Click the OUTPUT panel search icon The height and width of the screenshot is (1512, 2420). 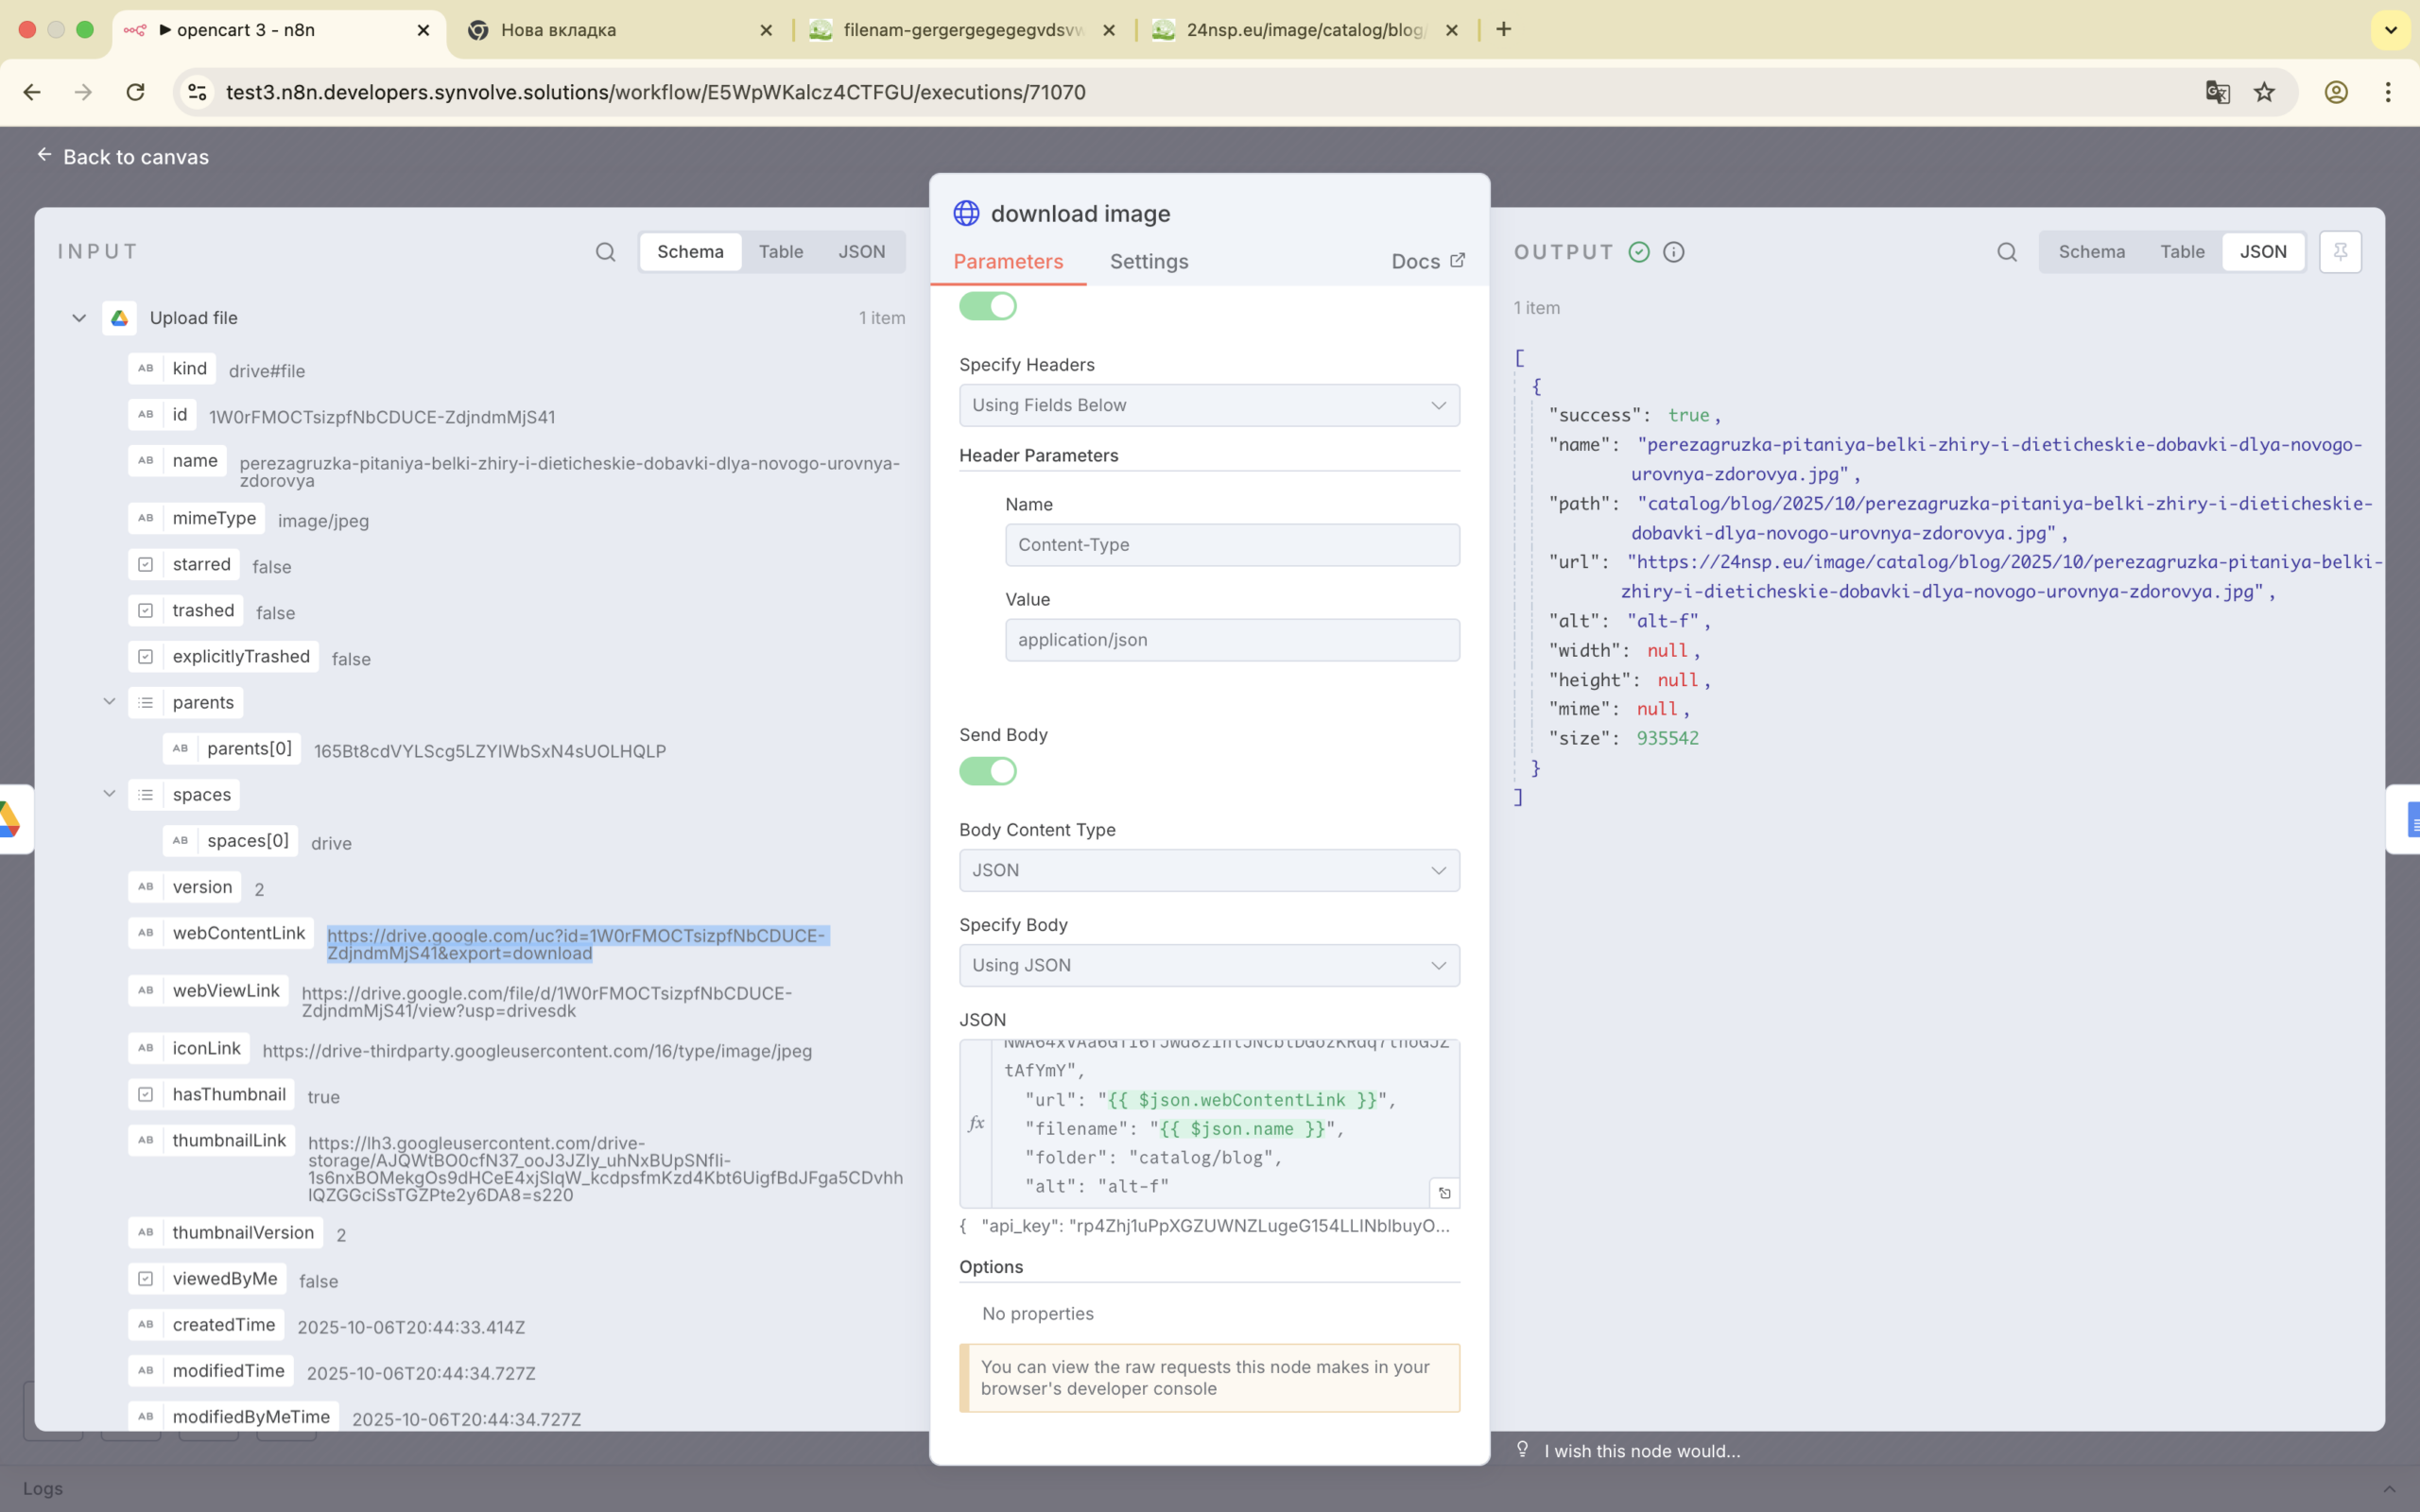click(x=2006, y=252)
